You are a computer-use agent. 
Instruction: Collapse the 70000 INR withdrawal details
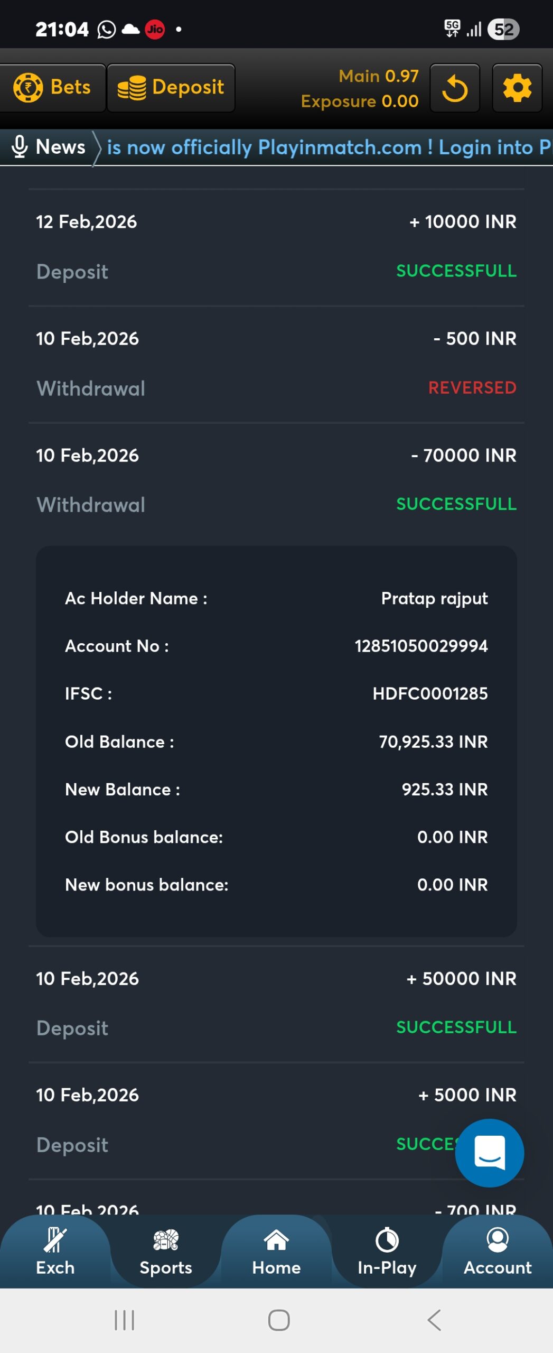276,479
